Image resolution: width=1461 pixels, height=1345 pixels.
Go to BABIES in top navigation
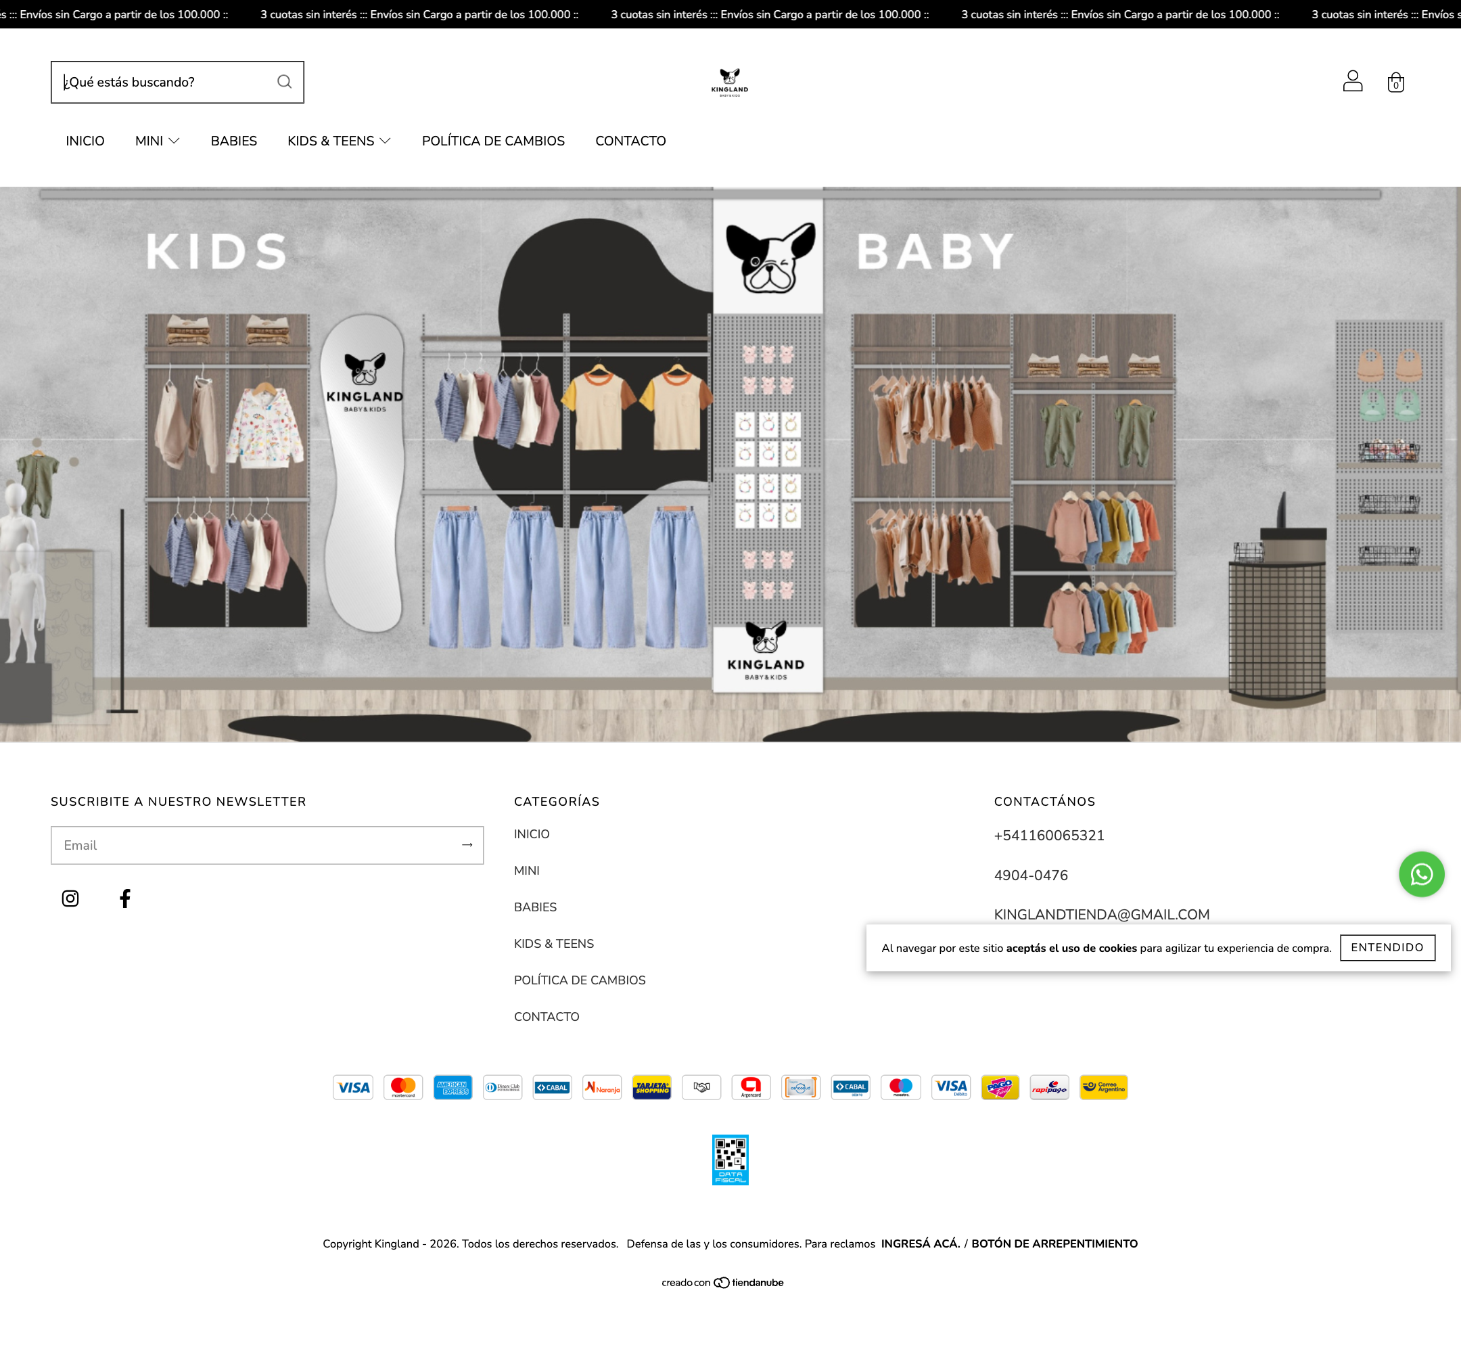coord(233,141)
